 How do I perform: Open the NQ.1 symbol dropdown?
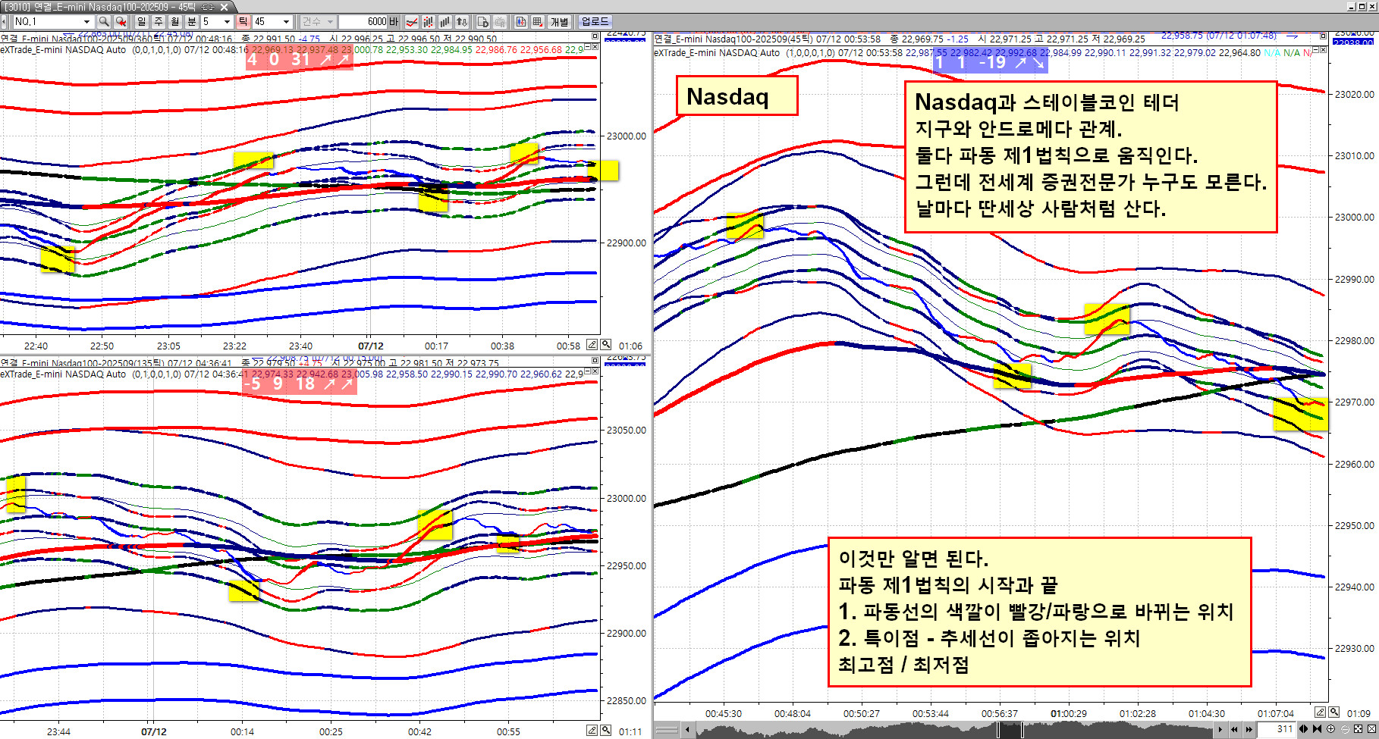pos(86,21)
